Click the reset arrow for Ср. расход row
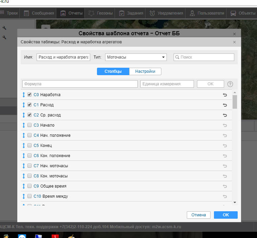This screenshot has width=257, height=238. click(224, 115)
